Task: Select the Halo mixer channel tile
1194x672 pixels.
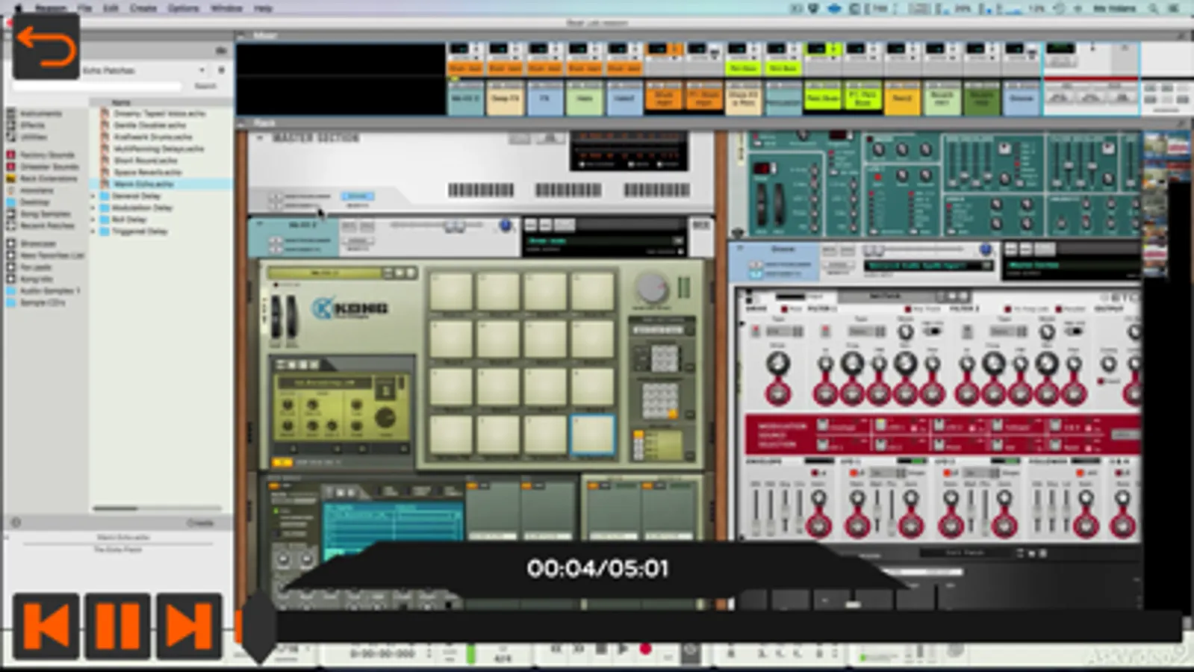Action: tap(585, 98)
